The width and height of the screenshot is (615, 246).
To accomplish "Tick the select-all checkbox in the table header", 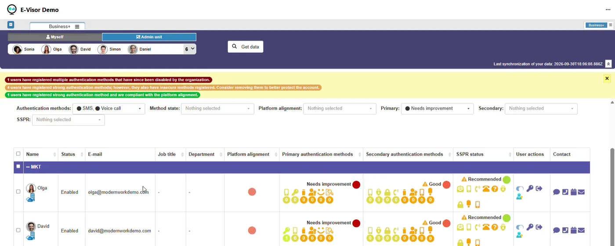I will pyautogui.click(x=18, y=154).
